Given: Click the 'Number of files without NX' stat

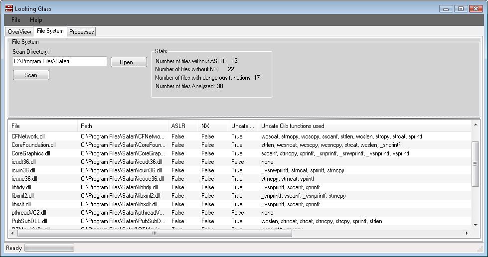Looking at the screenshot, I should 194,69.
